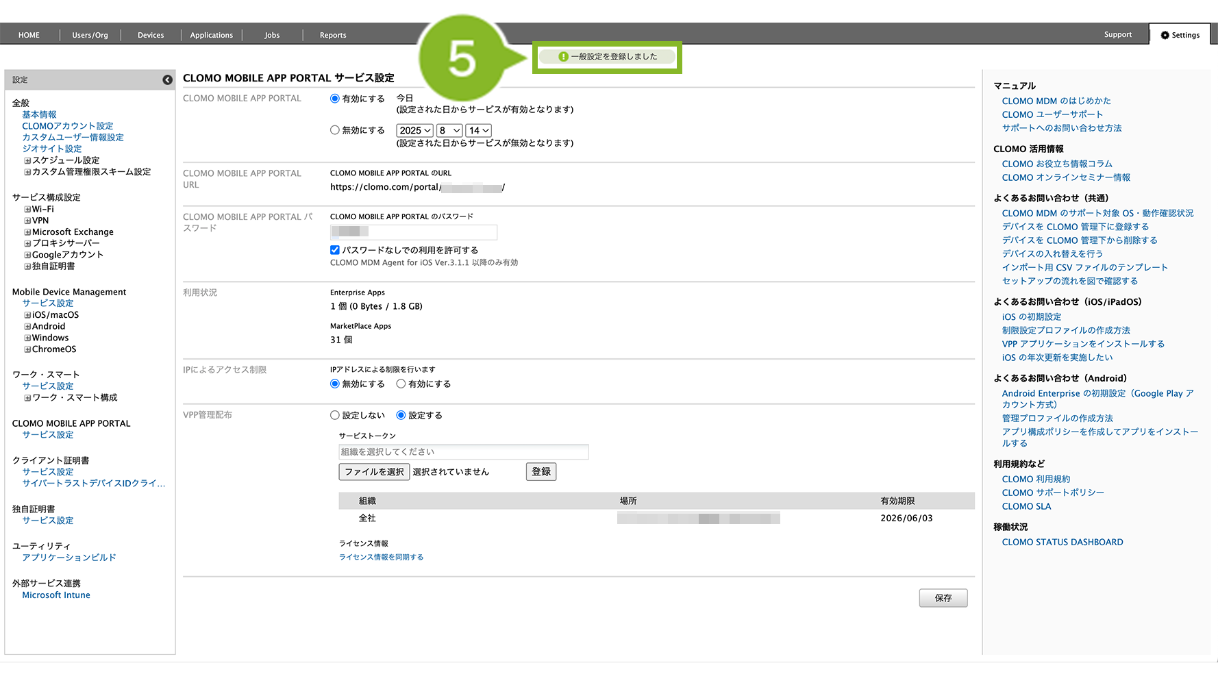Screen dimensions: 1218x685
Task: Expand the Googleアカウント tree node
Action: coord(27,255)
